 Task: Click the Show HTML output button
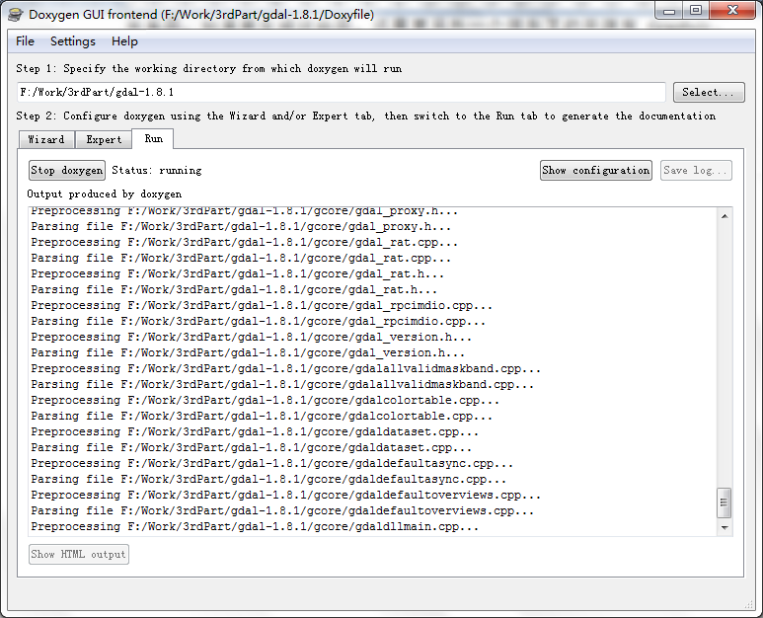pyautogui.click(x=79, y=554)
